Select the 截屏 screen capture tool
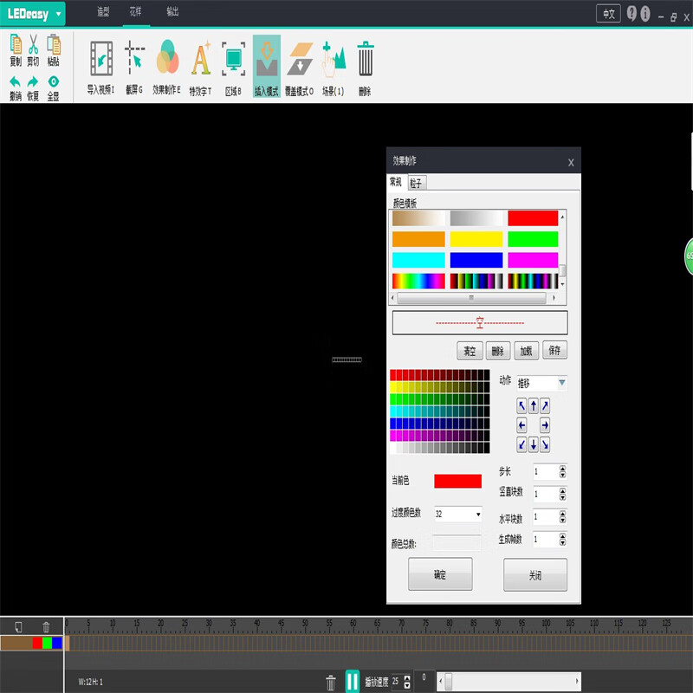Image resolution: width=693 pixels, height=693 pixels. coord(134,58)
